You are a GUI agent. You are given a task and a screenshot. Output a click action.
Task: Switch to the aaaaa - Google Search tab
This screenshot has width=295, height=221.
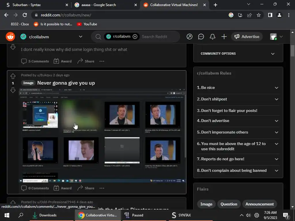[x=105, y=5]
